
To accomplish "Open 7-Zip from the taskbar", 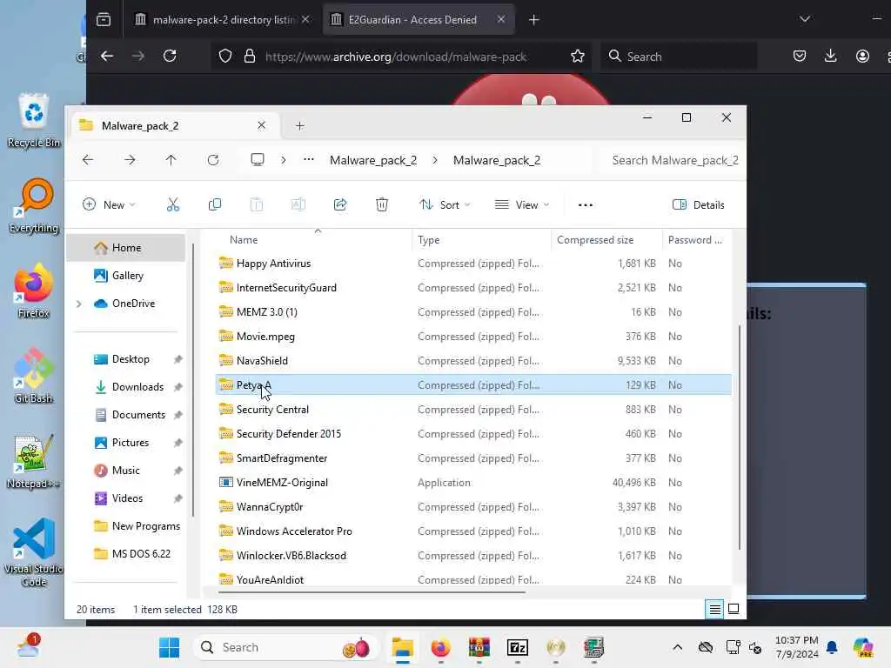I will (518, 647).
